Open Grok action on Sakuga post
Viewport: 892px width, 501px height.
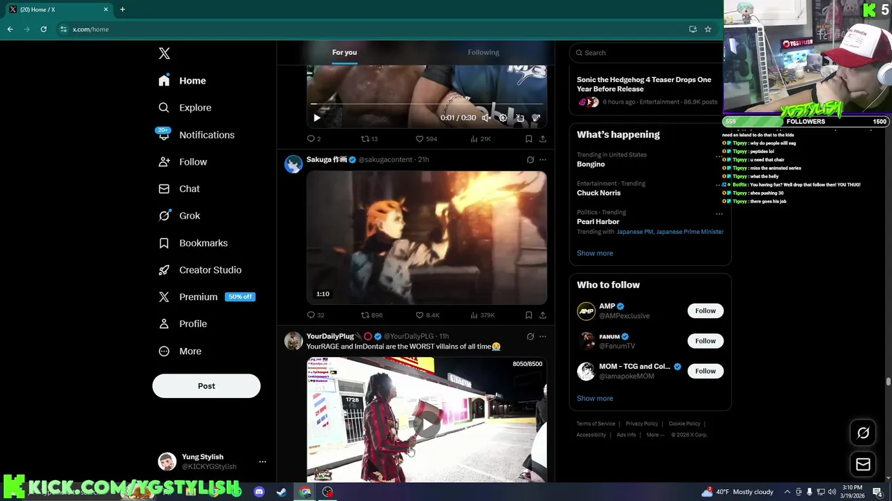[530, 159]
